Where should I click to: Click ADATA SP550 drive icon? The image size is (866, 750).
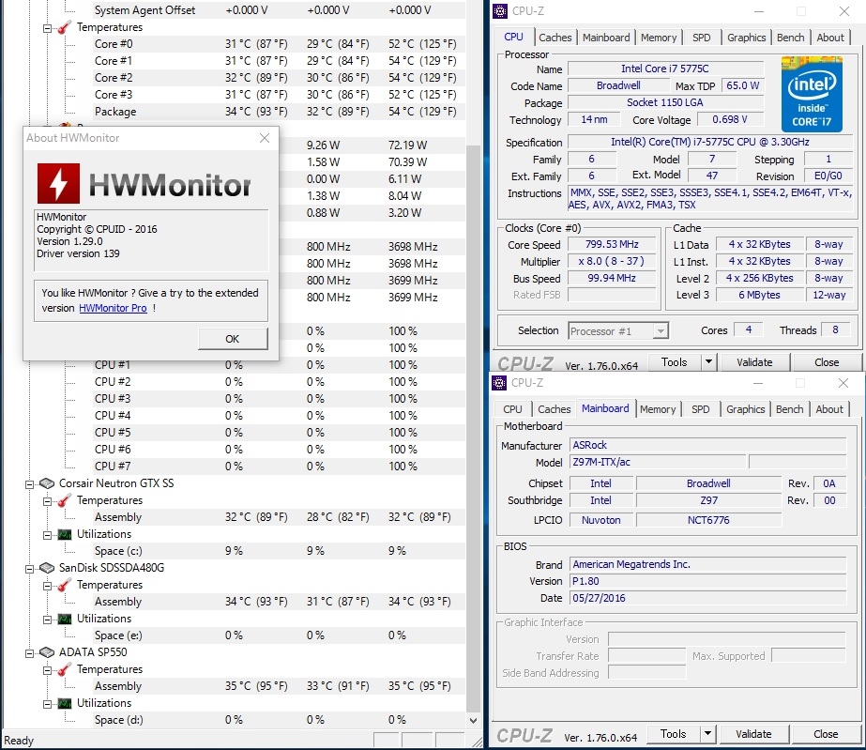[47, 652]
